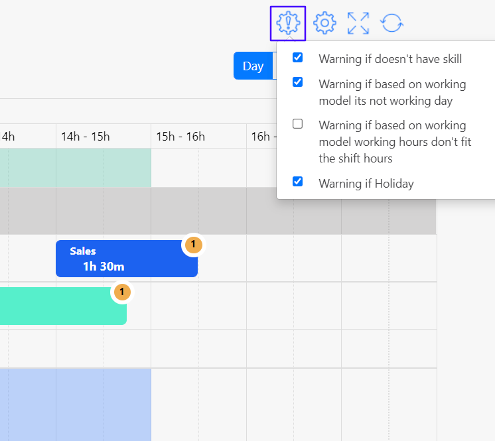Click the refresh sync icon
This screenshot has width=495, height=441.
point(392,23)
